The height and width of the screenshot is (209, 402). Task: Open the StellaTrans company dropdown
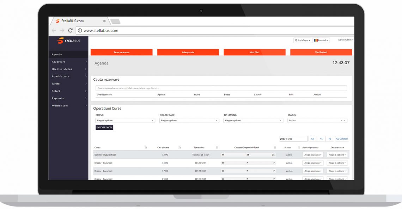pos(303,40)
